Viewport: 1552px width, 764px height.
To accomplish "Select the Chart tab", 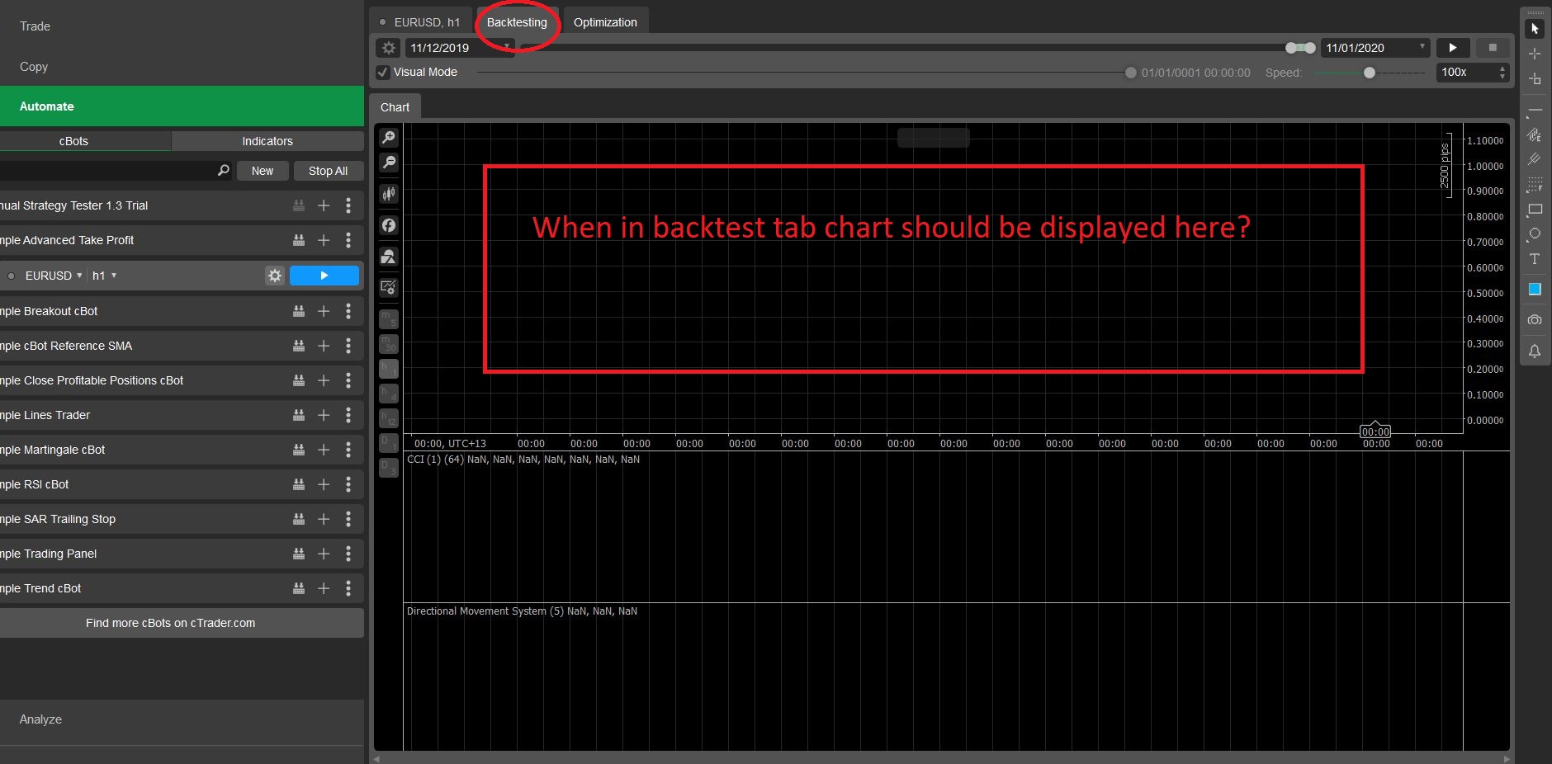I will coord(395,107).
